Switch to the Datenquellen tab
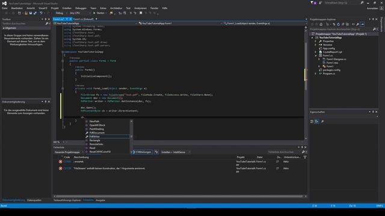 (x=34, y=200)
